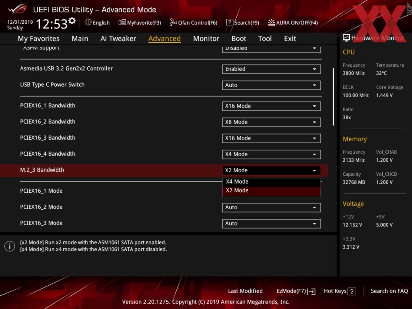Click the 12:53 clock time
Viewport: 412px width, 309px height.
(x=51, y=24)
